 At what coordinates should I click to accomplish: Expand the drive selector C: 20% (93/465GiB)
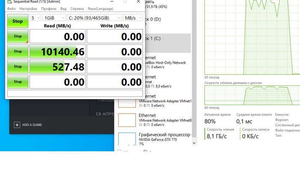94,18
